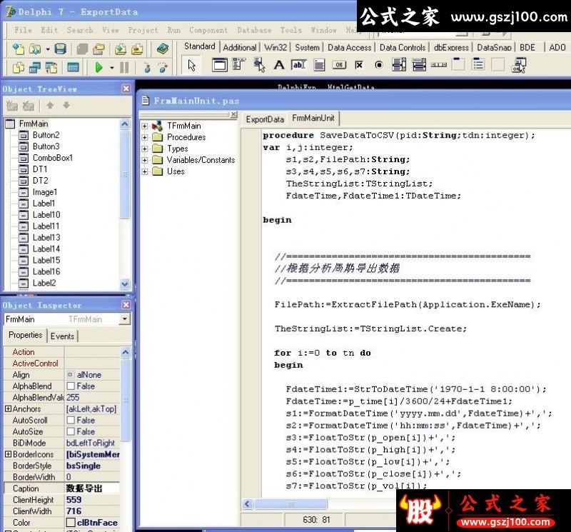Image resolution: width=571 pixels, height=532 pixels.
Task: Click the View Form toolbar icon
Action: 35,67
